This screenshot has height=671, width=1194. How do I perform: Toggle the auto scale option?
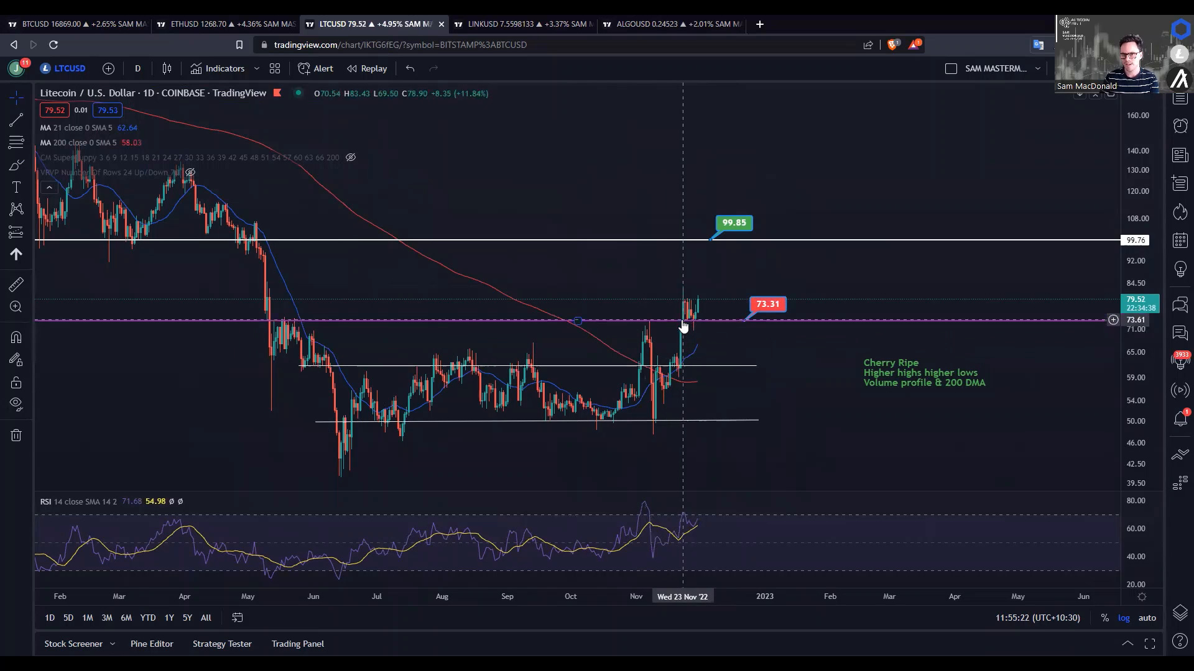[1147, 618]
